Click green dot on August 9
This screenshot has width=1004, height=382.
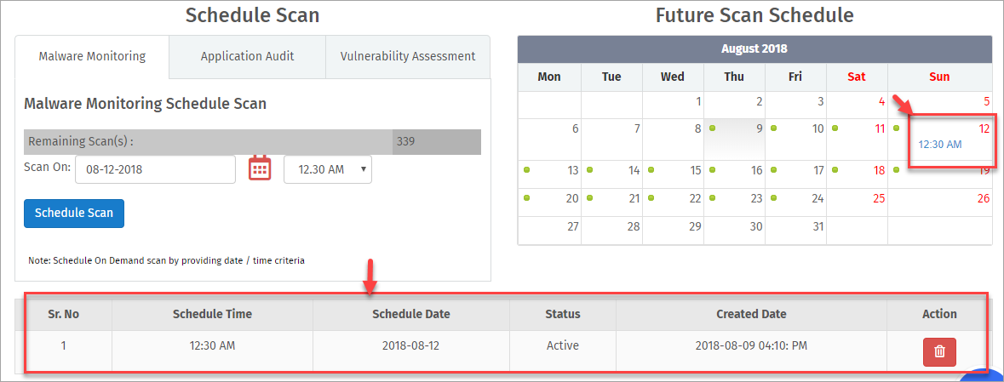point(714,128)
